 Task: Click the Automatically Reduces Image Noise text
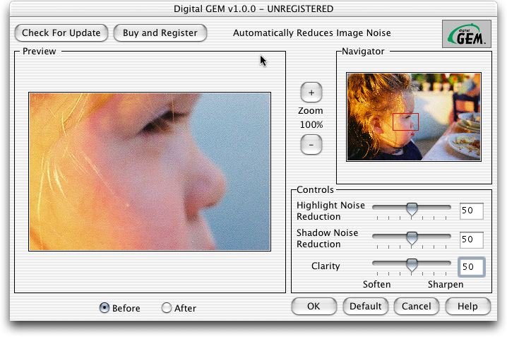(311, 33)
